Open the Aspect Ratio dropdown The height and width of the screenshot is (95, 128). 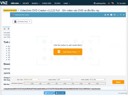[65, 80]
